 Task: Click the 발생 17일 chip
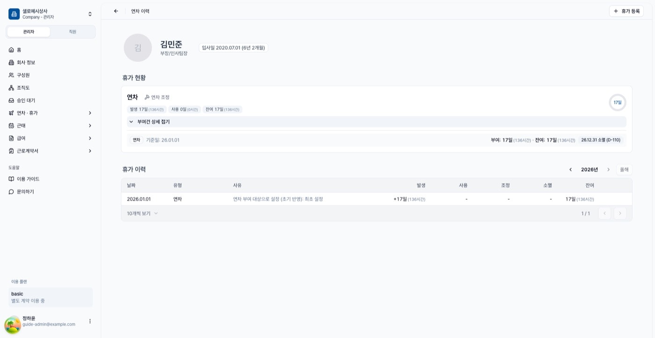[146, 109]
